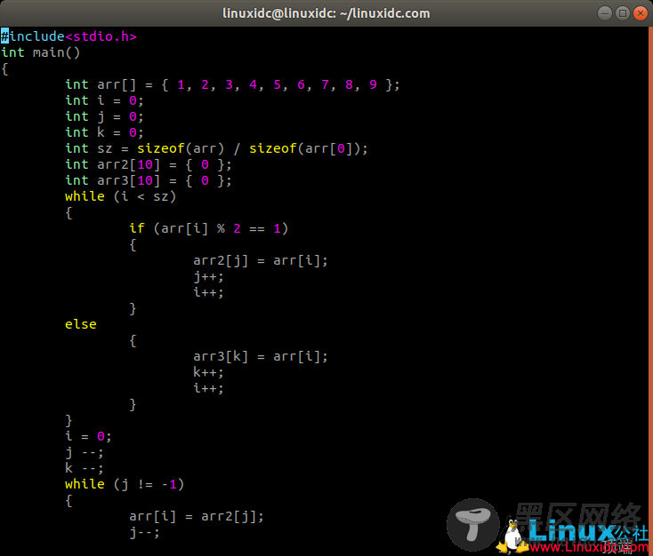Click the 'int k = 0;' line

tap(104, 132)
